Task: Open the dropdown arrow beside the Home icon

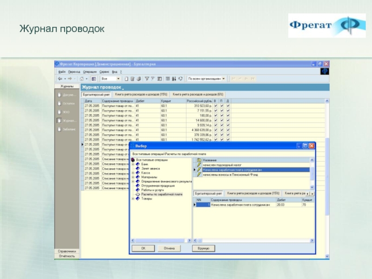Action: tap(87, 79)
